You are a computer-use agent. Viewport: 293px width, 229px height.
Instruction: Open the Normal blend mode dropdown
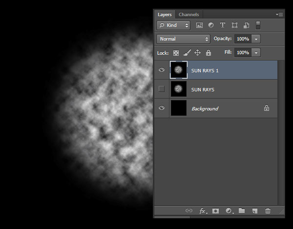(x=183, y=39)
